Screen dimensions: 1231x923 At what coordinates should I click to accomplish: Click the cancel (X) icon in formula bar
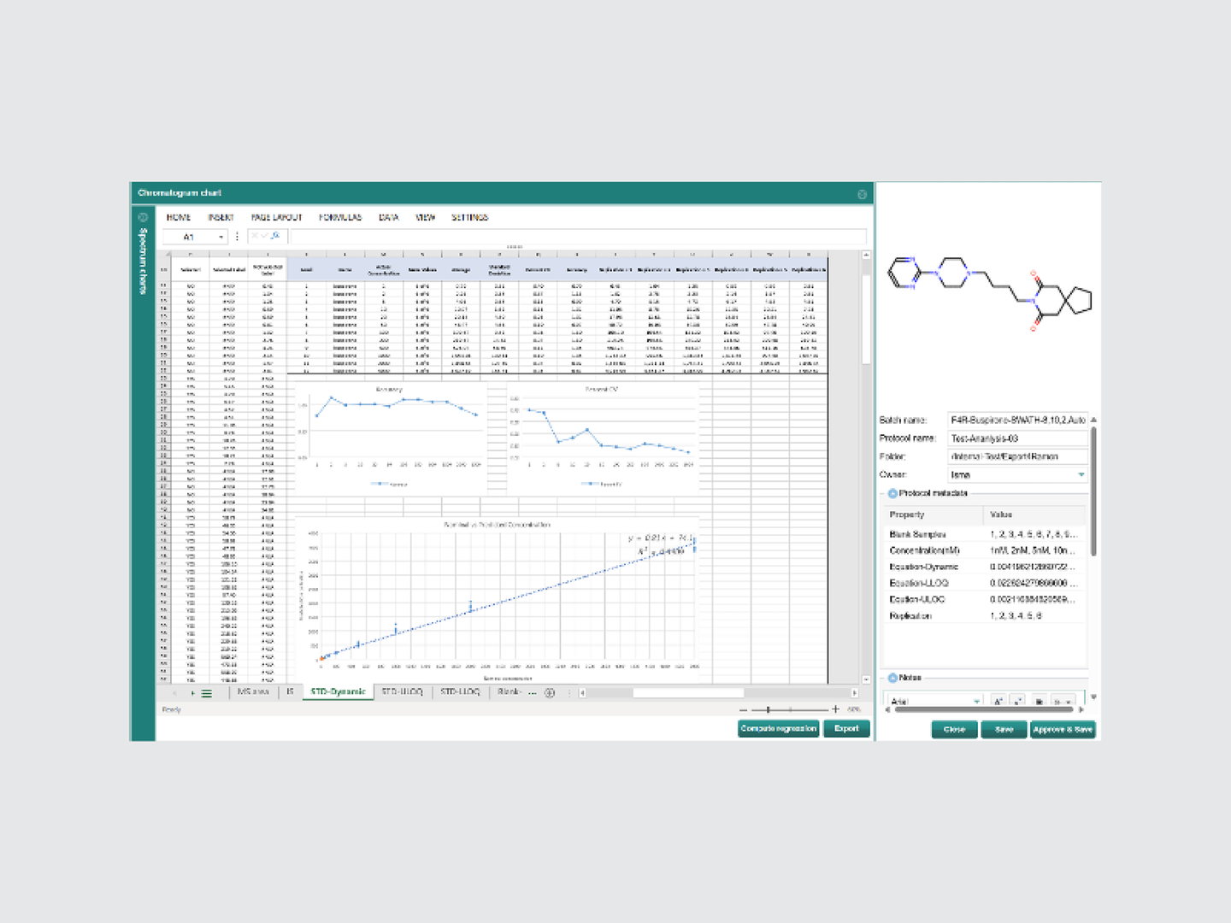pyautogui.click(x=254, y=237)
